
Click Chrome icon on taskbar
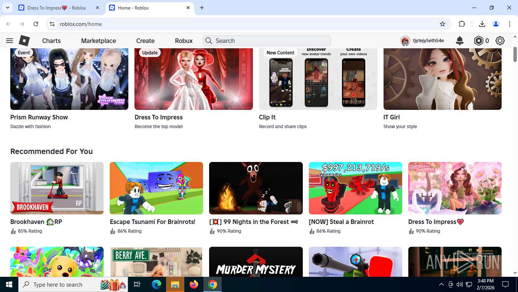pyautogui.click(x=213, y=284)
